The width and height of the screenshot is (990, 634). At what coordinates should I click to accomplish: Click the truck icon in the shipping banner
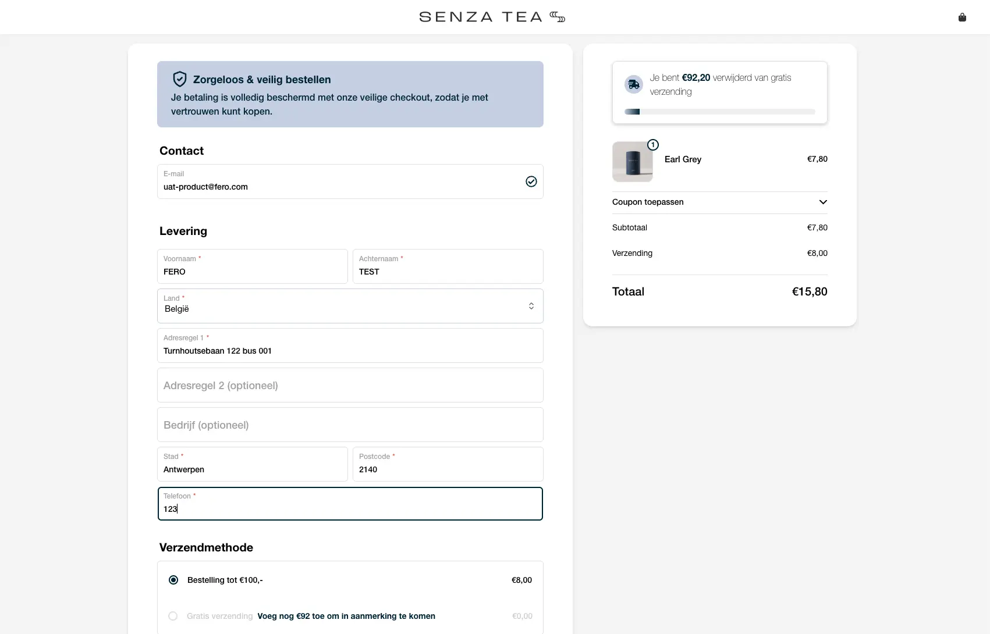633,84
